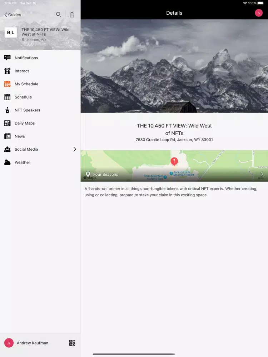Click the Daily Maps icon
The width and height of the screenshot is (268, 357).
[7, 123]
